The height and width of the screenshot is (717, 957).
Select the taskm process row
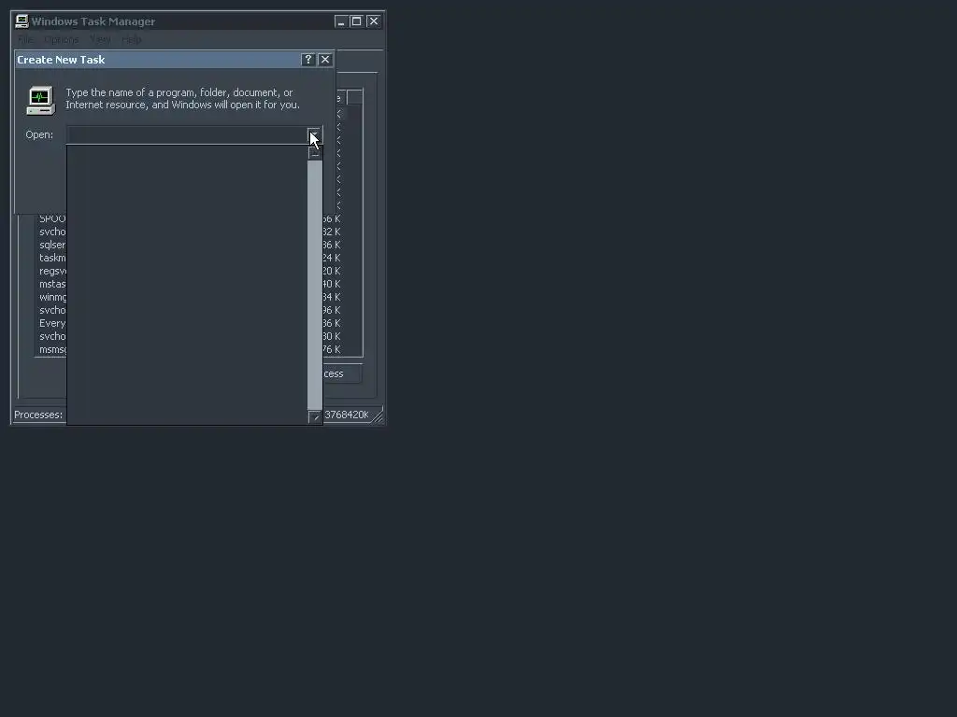(x=52, y=258)
